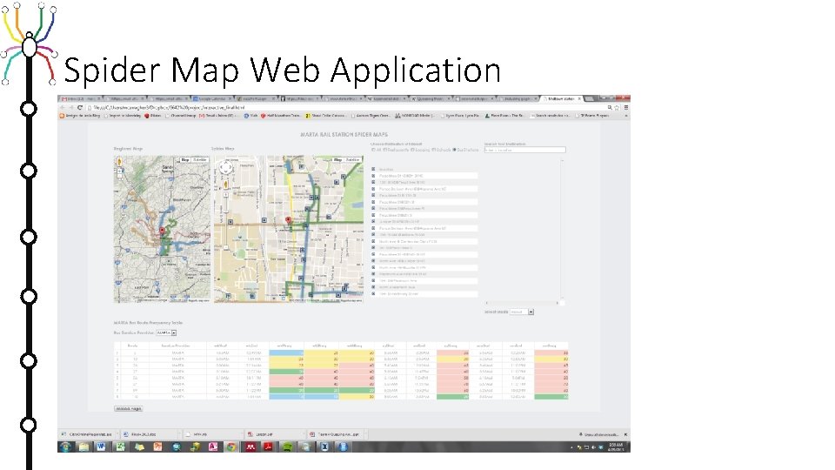Open the Windows Start button
Viewport: 835px width, 470px height.
click(65, 446)
